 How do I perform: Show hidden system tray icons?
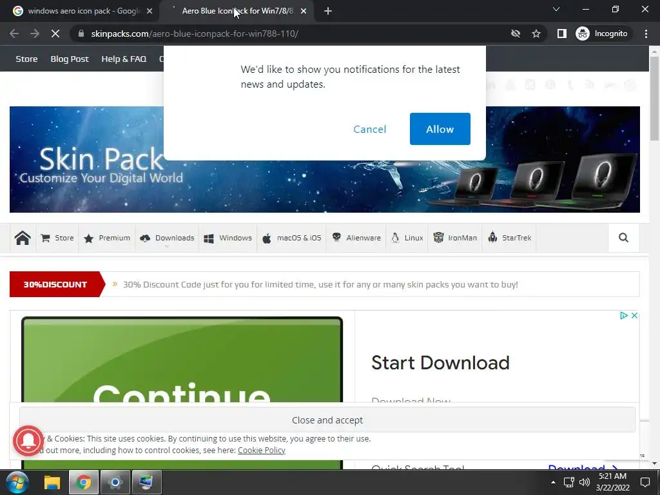[553, 482]
